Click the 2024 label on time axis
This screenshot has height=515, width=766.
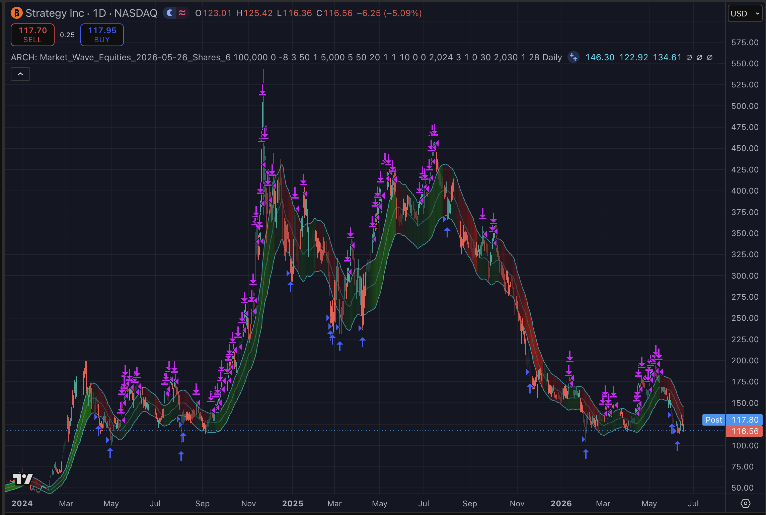click(22, 504)
